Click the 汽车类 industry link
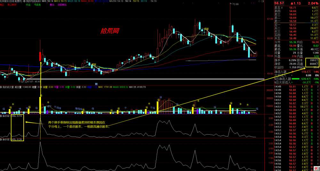320x171 pixels. click(37, 4)
